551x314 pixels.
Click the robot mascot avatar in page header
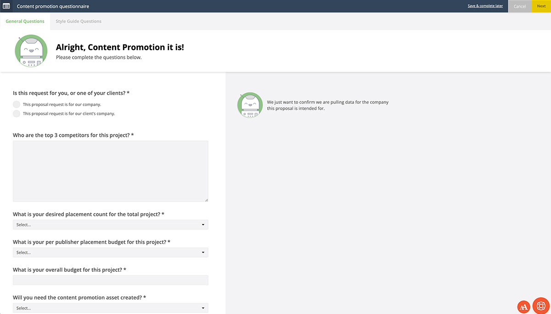point(31,51)
